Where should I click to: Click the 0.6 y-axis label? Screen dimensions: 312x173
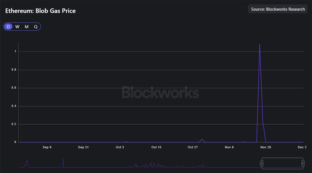(14, 88)
